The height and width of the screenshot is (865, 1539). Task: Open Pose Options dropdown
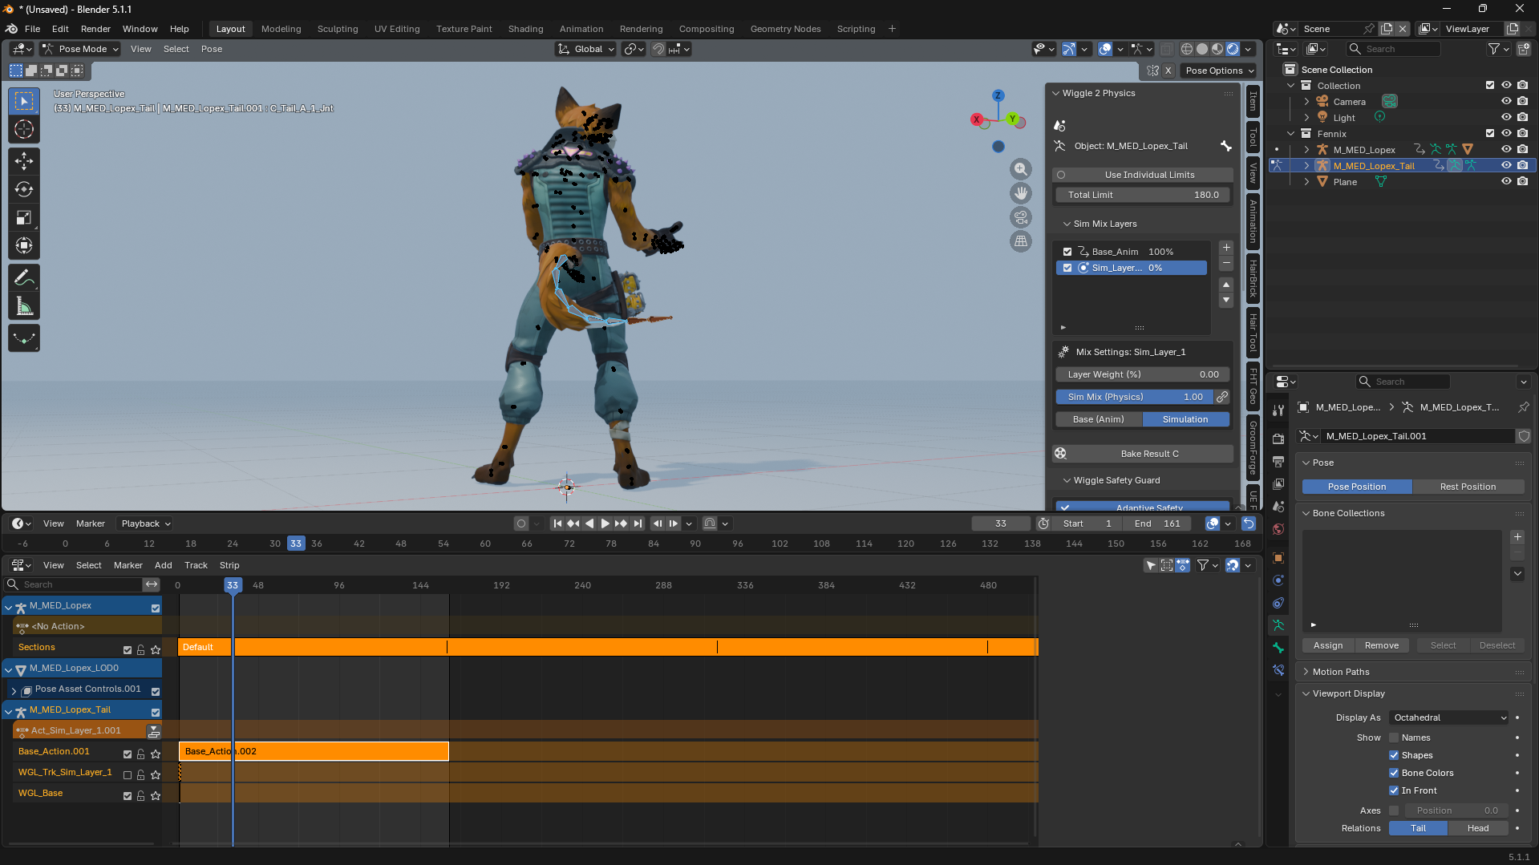(1219, 71)
